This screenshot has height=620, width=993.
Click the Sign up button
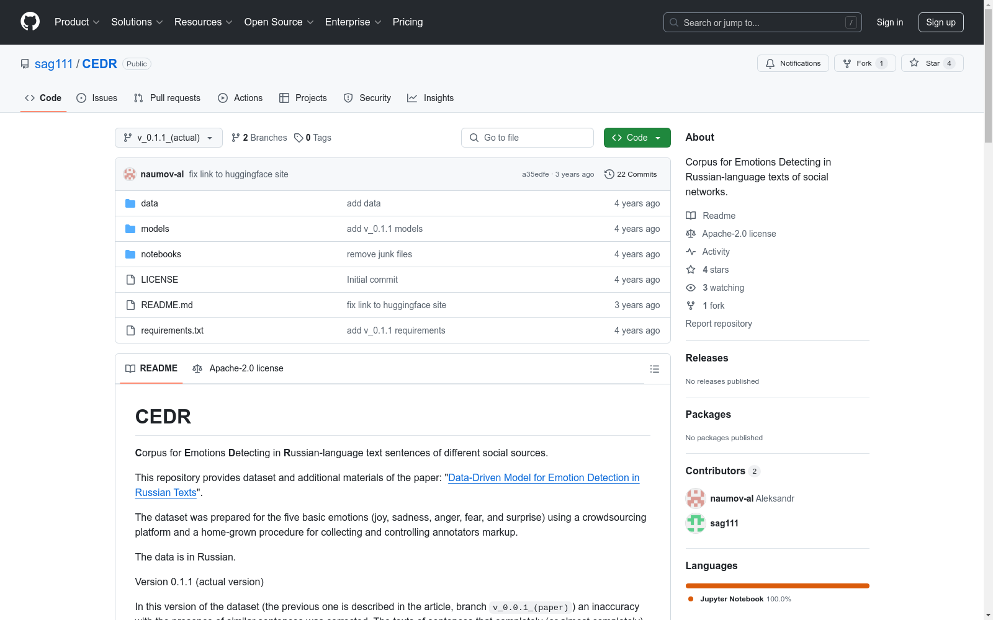tap(941, 22)
